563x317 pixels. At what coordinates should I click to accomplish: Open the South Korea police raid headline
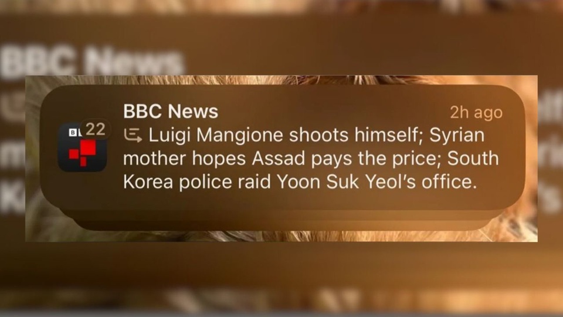coord(311,170)
